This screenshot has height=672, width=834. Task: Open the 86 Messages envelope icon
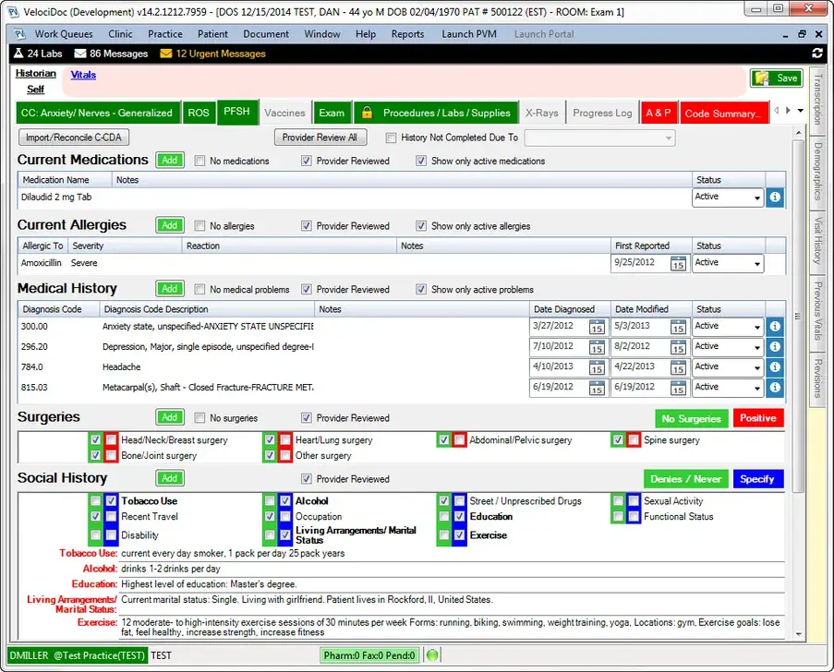79,54
